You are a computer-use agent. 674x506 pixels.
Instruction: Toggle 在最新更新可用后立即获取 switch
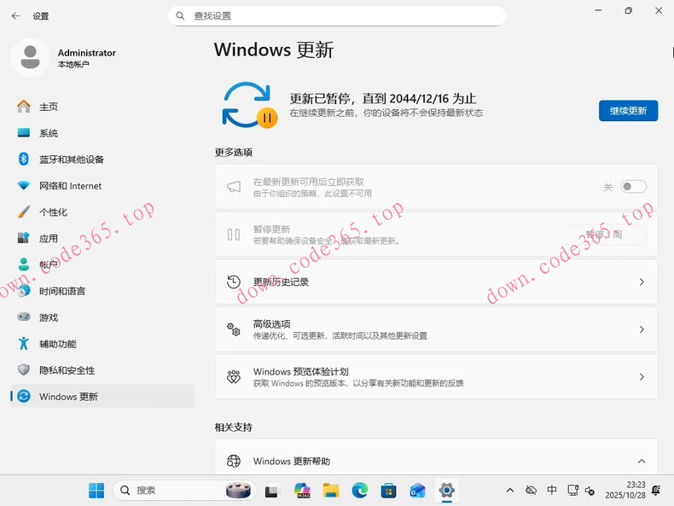tap(633, 187)
